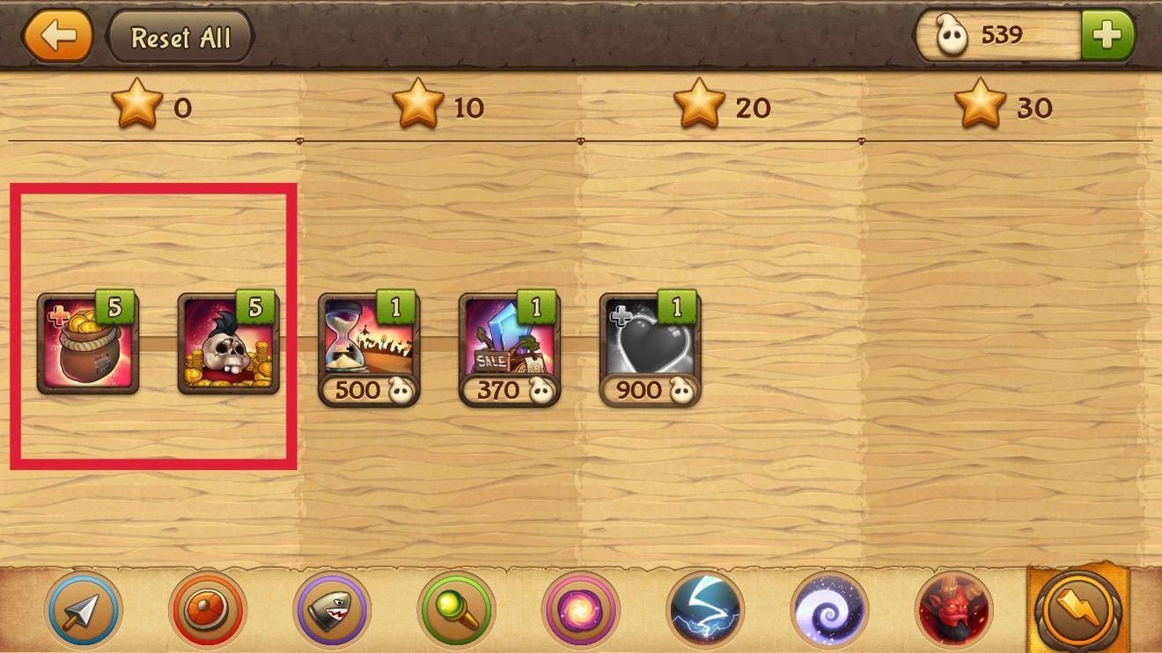Viewport: 1162px width, 653px height.
Task: Open the orange shield category tab
Action: (x=208, y=609)
